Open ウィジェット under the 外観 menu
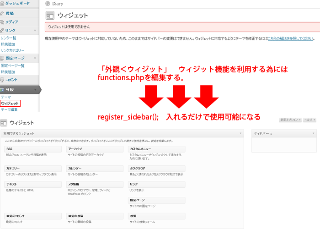The width and height of the screenshot is (320, 229). coord(10,104)
